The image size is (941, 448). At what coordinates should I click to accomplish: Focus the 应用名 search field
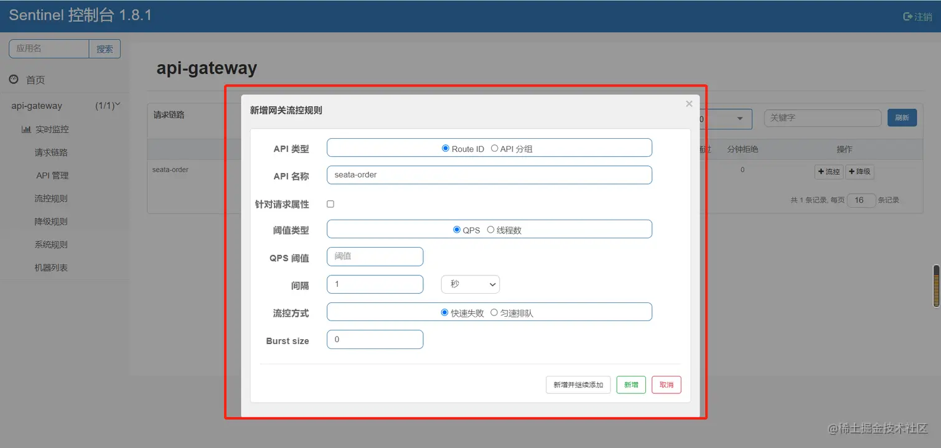pos(49,49)
